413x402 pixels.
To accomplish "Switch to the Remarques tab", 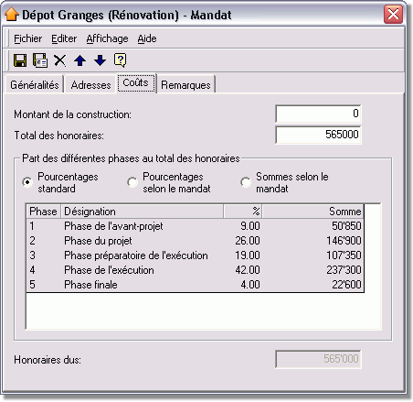I will coord(185,84).
